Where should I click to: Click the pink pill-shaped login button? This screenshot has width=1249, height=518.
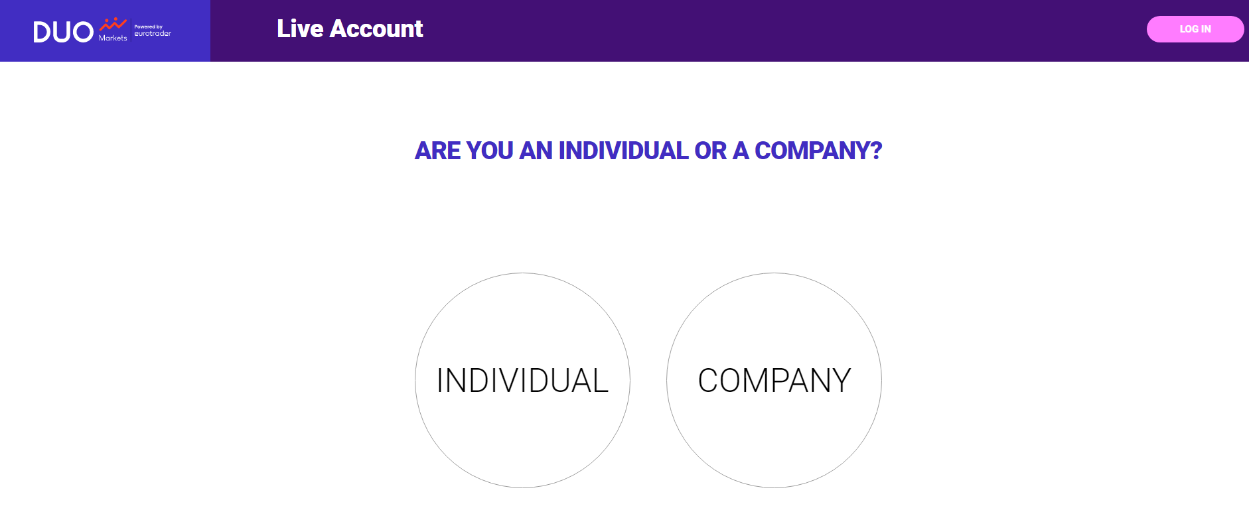click(x=1195, y=29)
